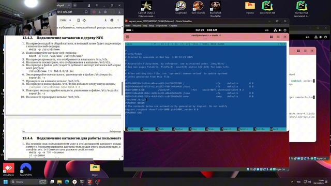
Task: Click the PDF horizontal scrollbar
Action: pos(50,159)
